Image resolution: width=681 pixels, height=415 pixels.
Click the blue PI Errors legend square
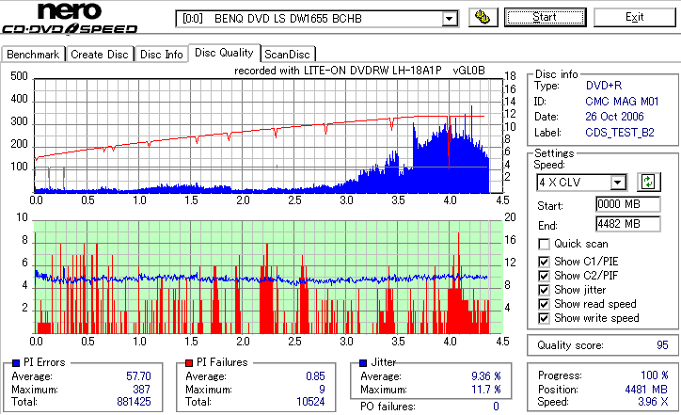tap(16, 363)
